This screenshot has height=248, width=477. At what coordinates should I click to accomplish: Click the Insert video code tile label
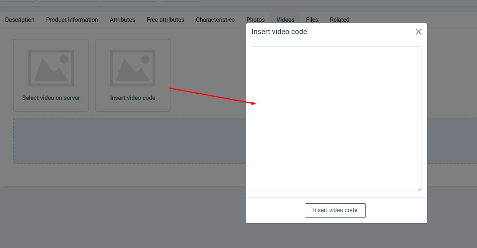pyautogui.click(x=133, y=98)
